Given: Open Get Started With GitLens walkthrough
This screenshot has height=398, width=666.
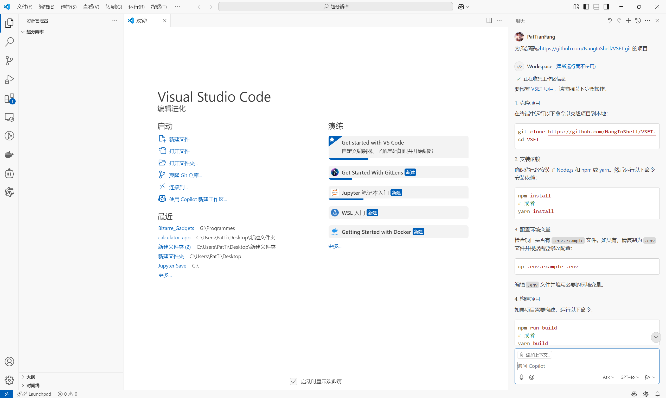Looking at the screenshot, I should 399,172.
